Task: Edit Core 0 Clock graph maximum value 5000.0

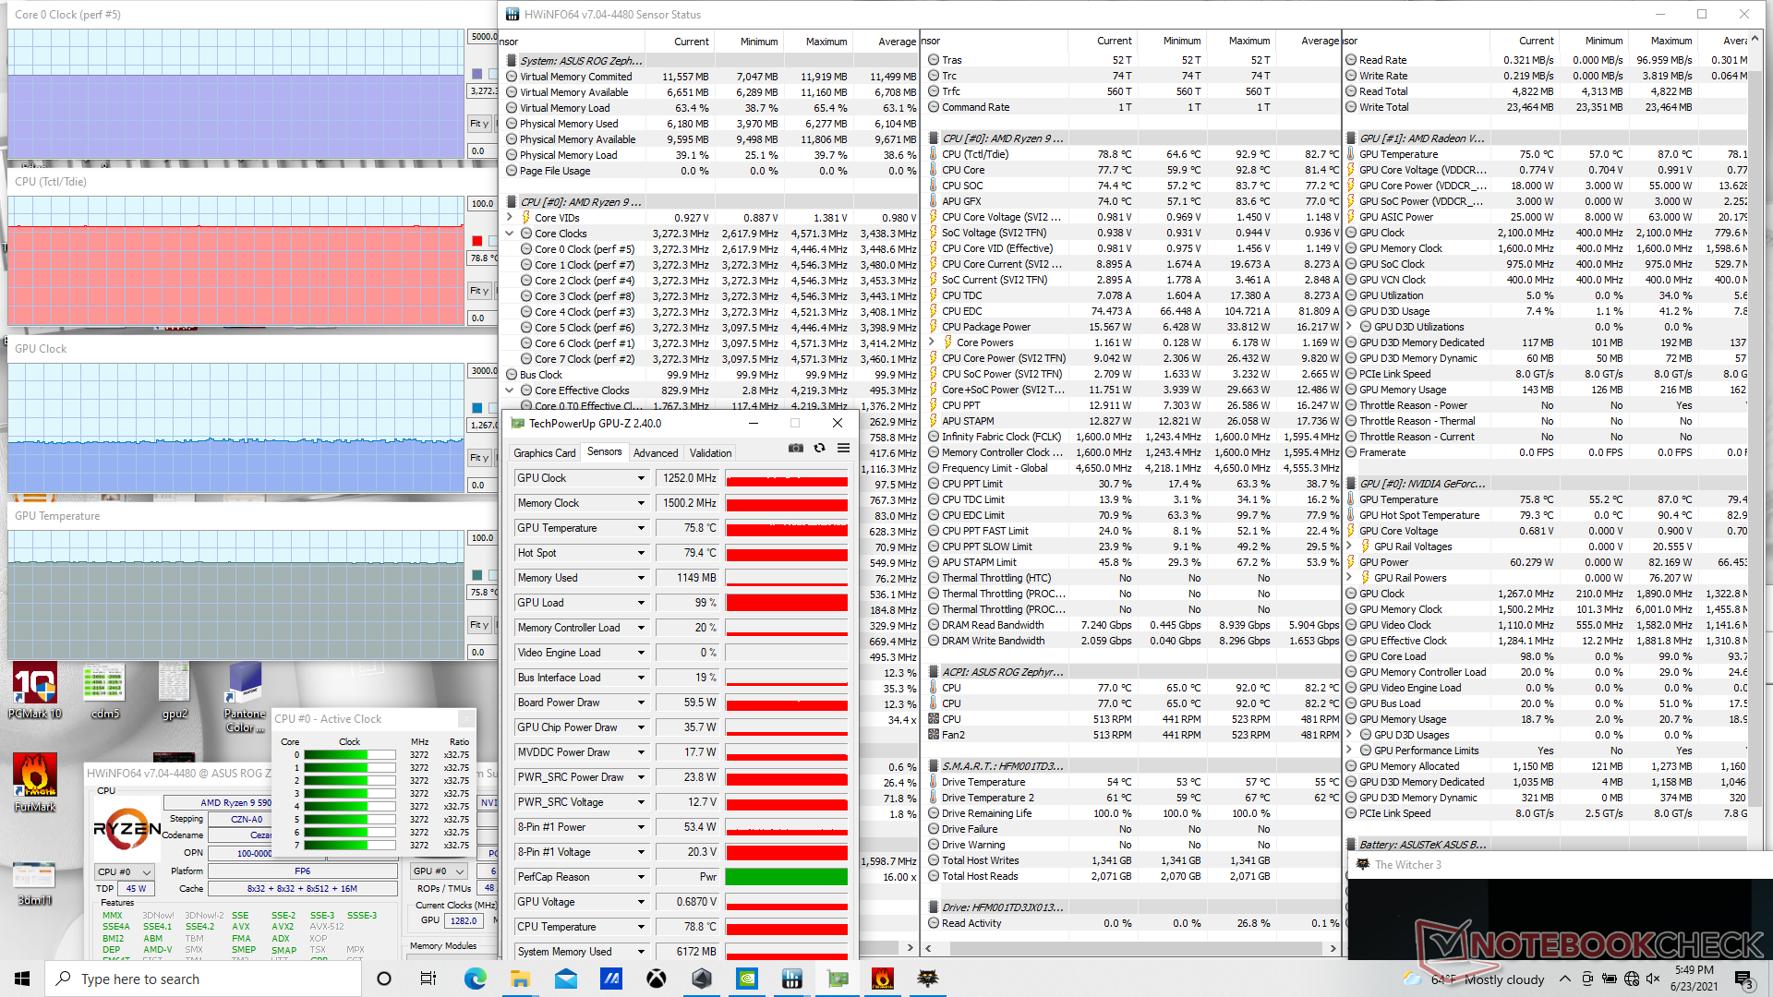Action: click(483, 37)
